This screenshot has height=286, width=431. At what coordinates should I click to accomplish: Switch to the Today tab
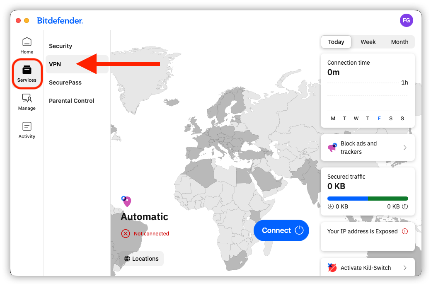[x=336, y=42]
